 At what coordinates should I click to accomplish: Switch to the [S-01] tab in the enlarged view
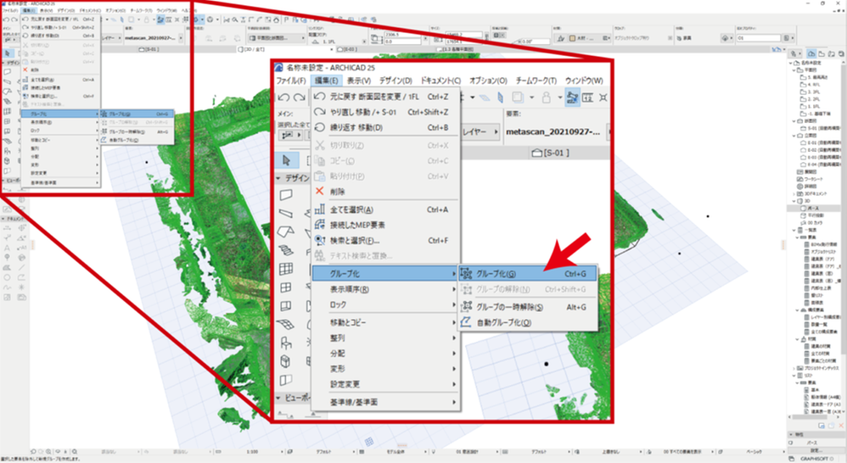click(x=551, y=153)
